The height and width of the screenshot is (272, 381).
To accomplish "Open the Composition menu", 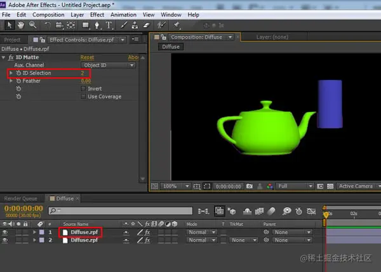I will 48,15.
